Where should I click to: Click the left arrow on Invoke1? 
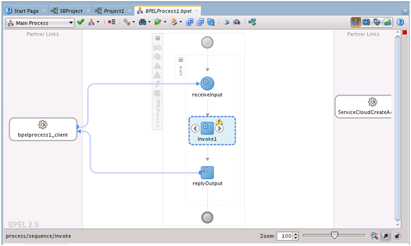[x=195, y=128]
